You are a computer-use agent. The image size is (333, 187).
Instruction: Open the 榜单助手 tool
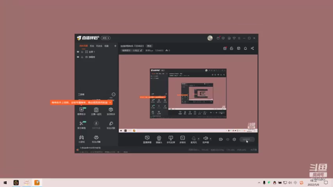(x=81, y=111)
